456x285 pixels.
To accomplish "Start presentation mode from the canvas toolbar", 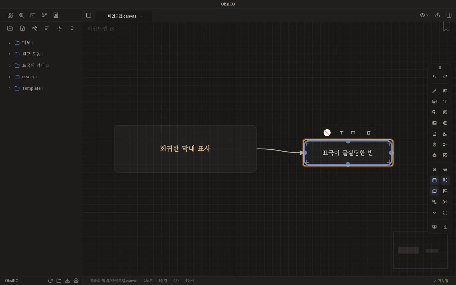I will (x=434, y=227).
